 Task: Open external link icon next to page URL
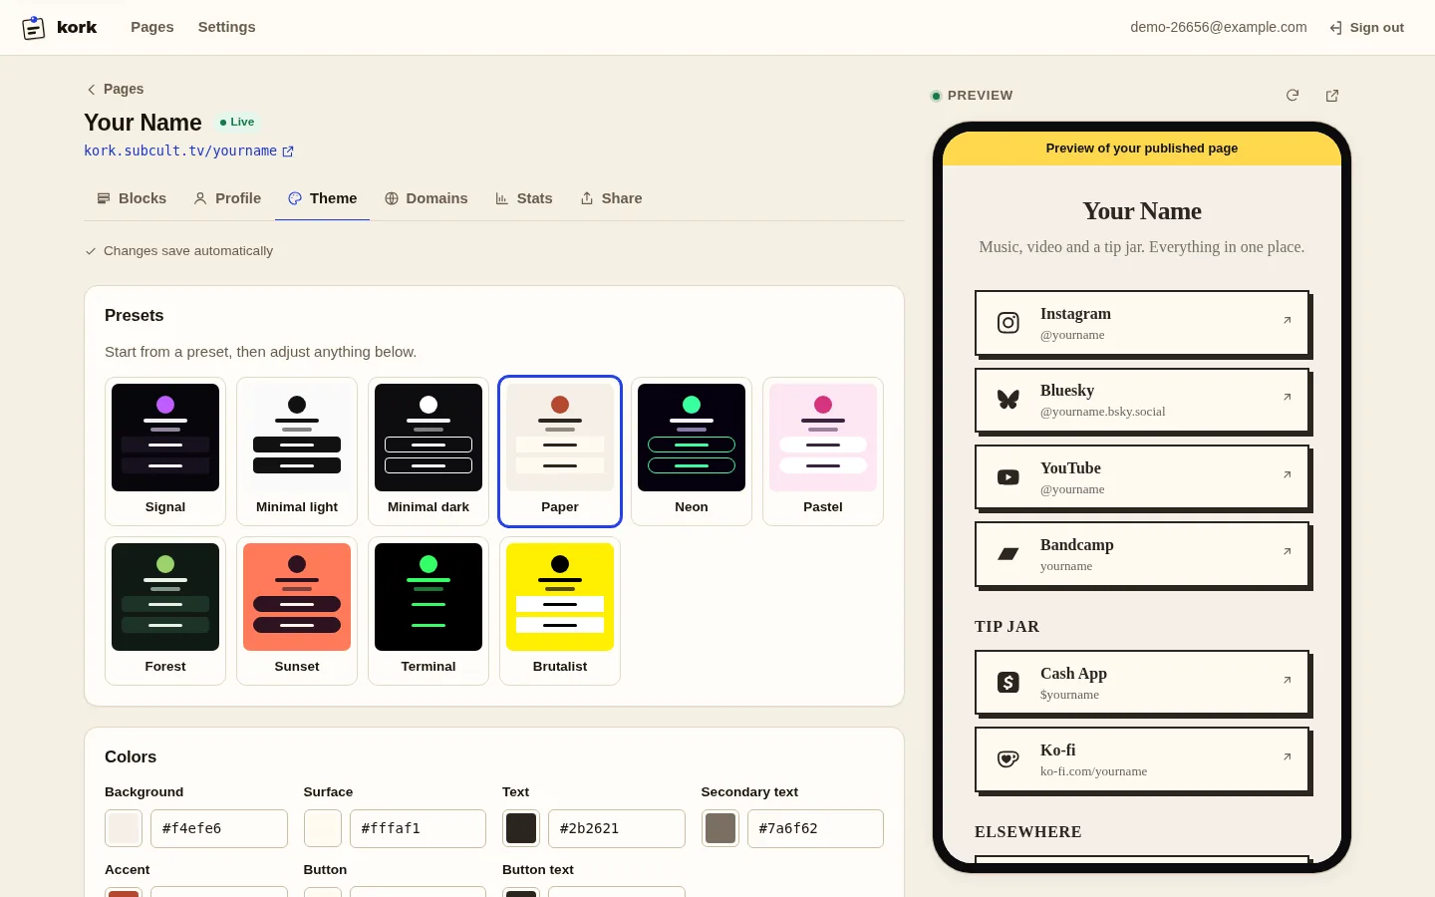click(288, 151)
